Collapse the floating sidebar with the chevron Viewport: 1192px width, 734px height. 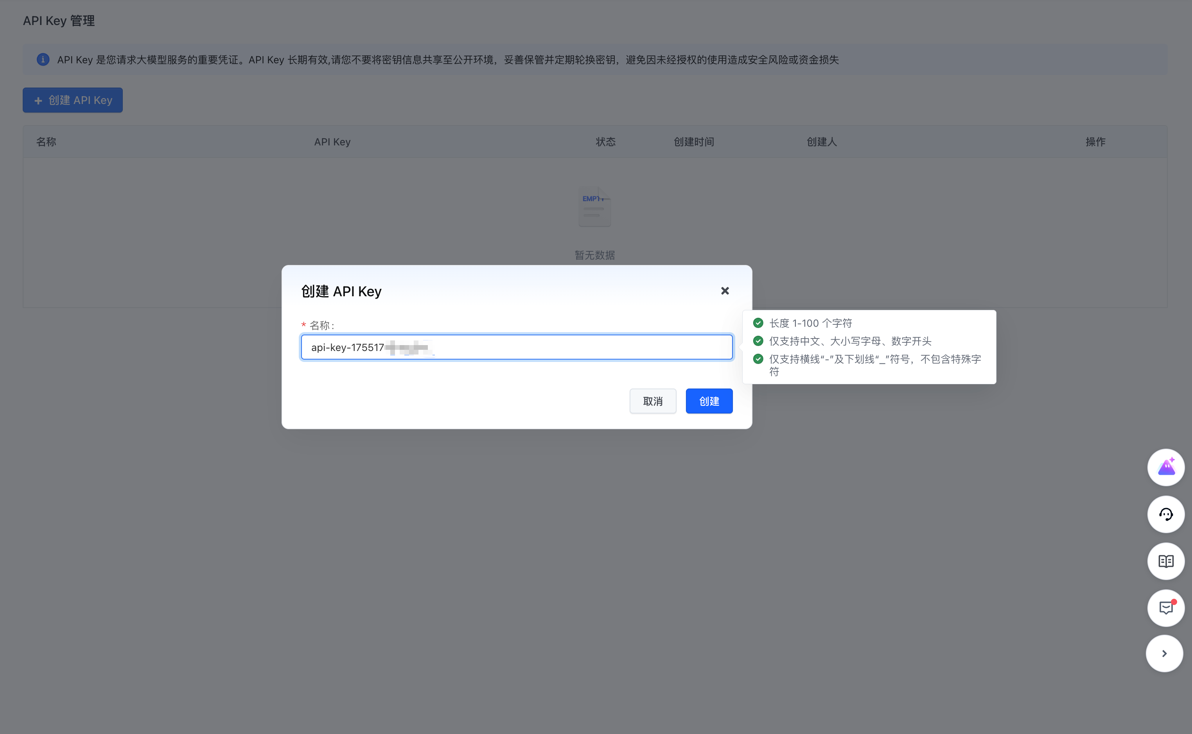(1164, 653)
